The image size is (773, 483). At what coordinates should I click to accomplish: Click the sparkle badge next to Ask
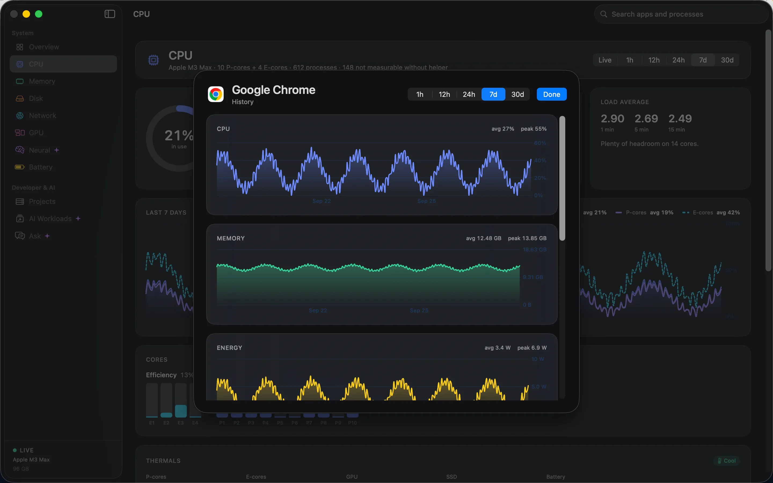(47, 236)
